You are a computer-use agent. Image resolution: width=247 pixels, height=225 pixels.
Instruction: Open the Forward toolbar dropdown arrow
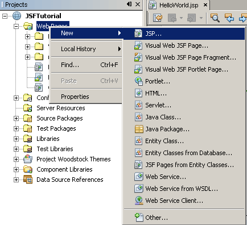tap(201, 18)
